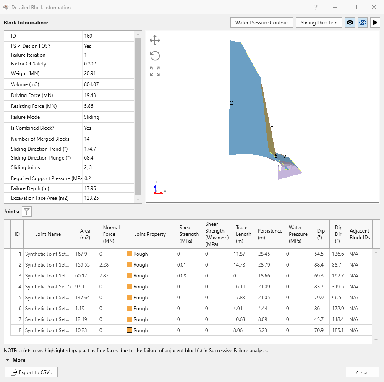Click the Excavation Face Area value 133.25

tap(91, 198)
